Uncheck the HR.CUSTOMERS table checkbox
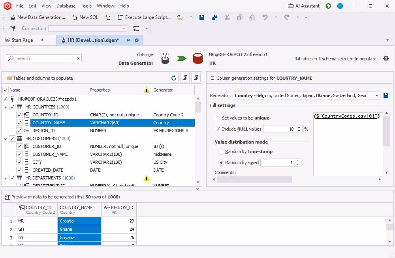 point(12,138)
